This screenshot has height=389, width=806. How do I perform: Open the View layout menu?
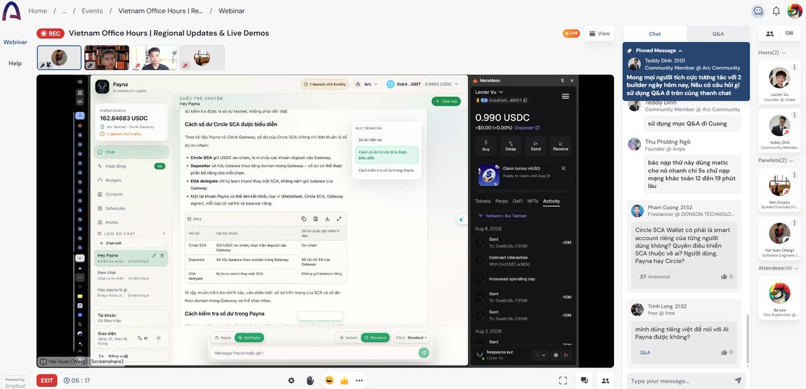coord(599,34)
